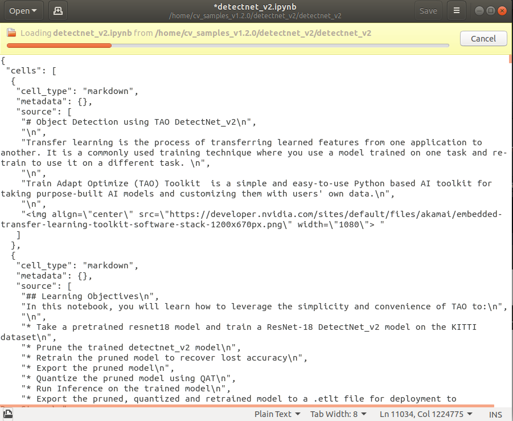This screenshot has height=421, width=513.
Task: Click the disabled Save button
Action: (x=428, y=11)
